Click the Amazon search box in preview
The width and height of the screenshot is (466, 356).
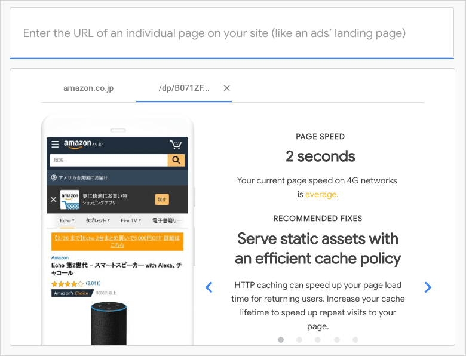pyautogui.click(x=109, y=160)
